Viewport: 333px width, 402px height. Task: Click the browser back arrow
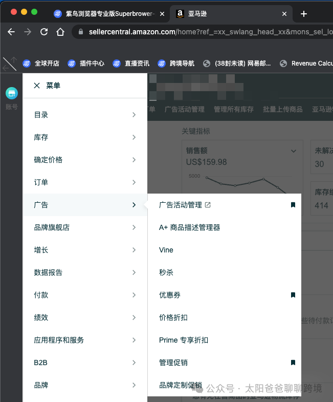[11, 32]
